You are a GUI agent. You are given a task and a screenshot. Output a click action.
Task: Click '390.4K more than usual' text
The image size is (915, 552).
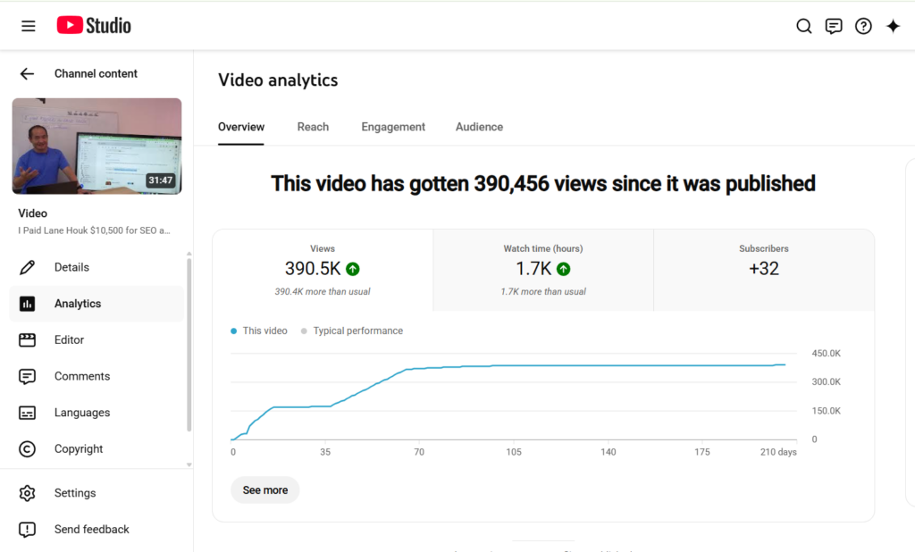pyautogui.click(x=323, y=292)
